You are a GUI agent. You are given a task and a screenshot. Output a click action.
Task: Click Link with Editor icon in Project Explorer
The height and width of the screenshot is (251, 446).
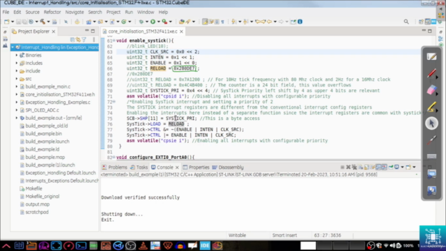tap(78, 40)
